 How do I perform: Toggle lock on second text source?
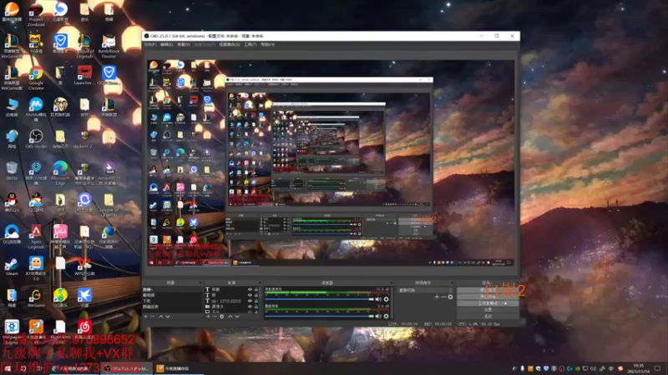[256, 295]
